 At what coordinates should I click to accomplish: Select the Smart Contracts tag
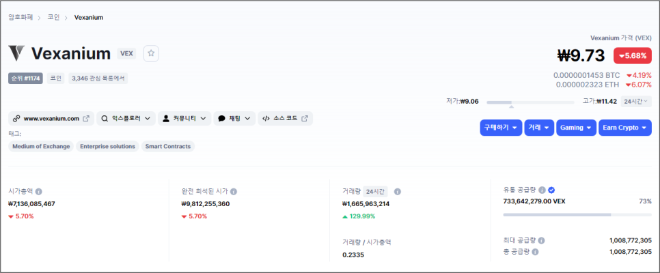coord(168,146)
